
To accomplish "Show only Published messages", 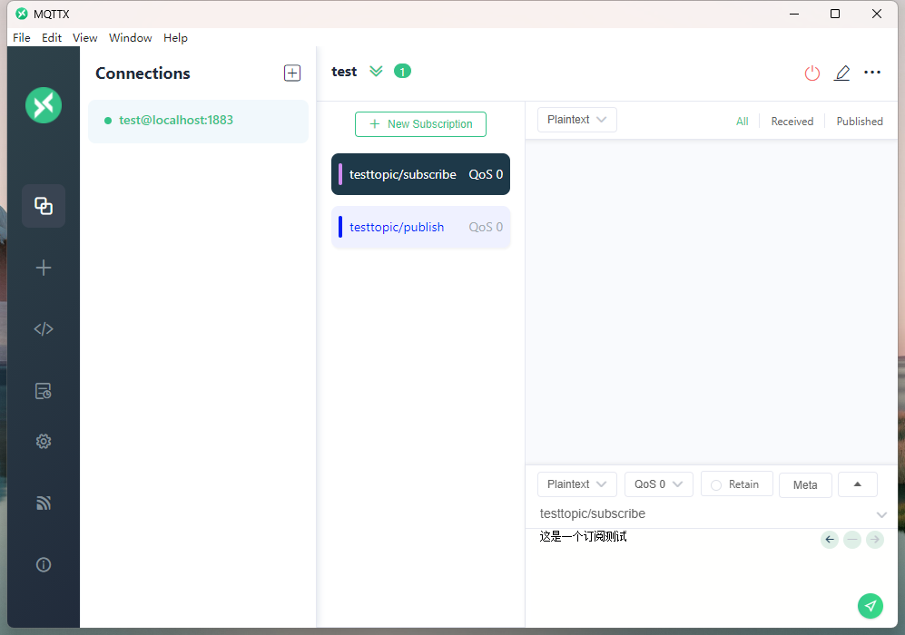I will [859, 122].
